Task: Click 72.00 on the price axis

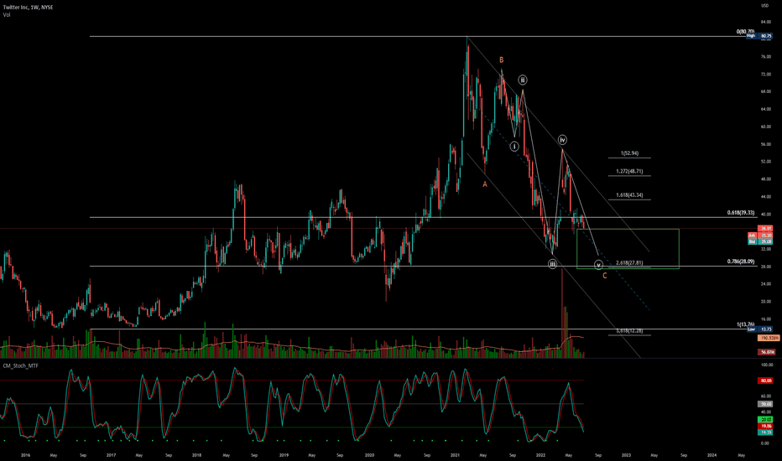Action: click(765, 75)
